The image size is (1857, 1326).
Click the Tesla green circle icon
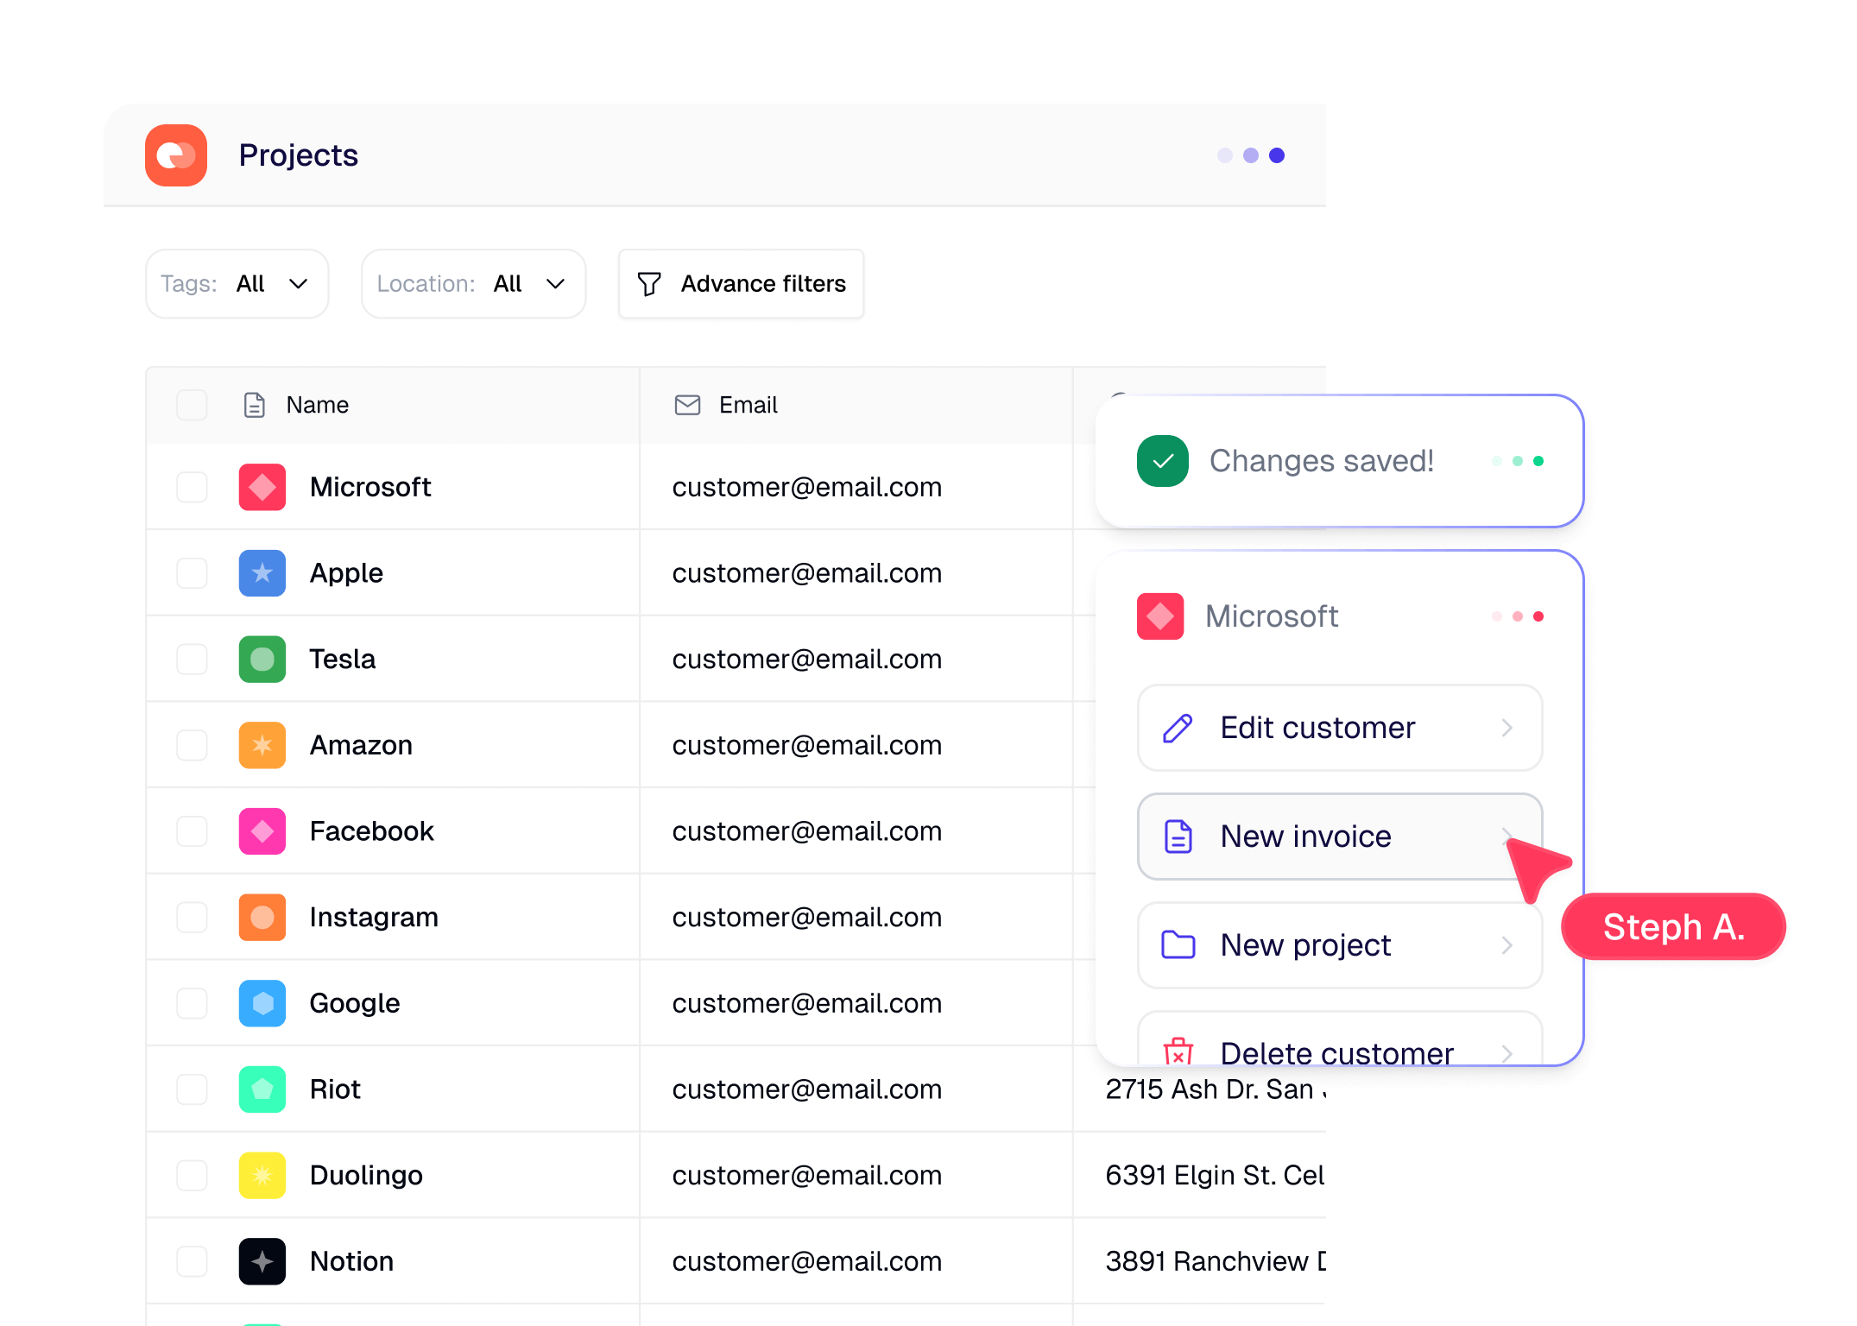click(x=262, y=660)
